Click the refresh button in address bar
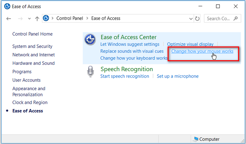 pyautogui.click(x=197, y=19)
